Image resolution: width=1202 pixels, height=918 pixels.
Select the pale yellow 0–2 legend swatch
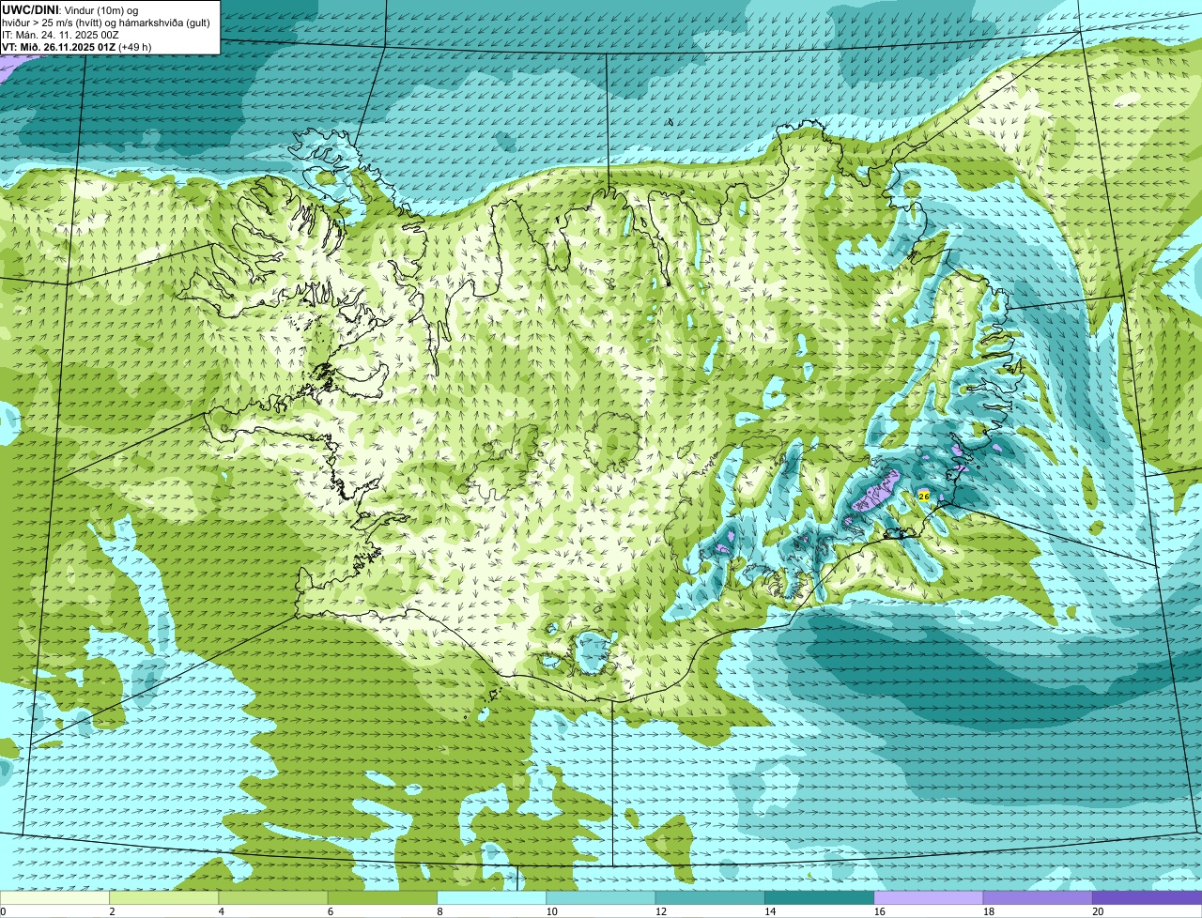point(54,897)
